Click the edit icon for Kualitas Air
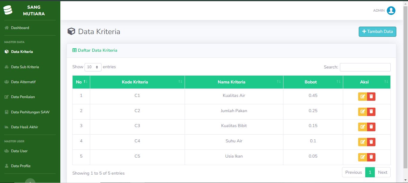Viewport: 408px width, 183px height. tap(363, 97)
